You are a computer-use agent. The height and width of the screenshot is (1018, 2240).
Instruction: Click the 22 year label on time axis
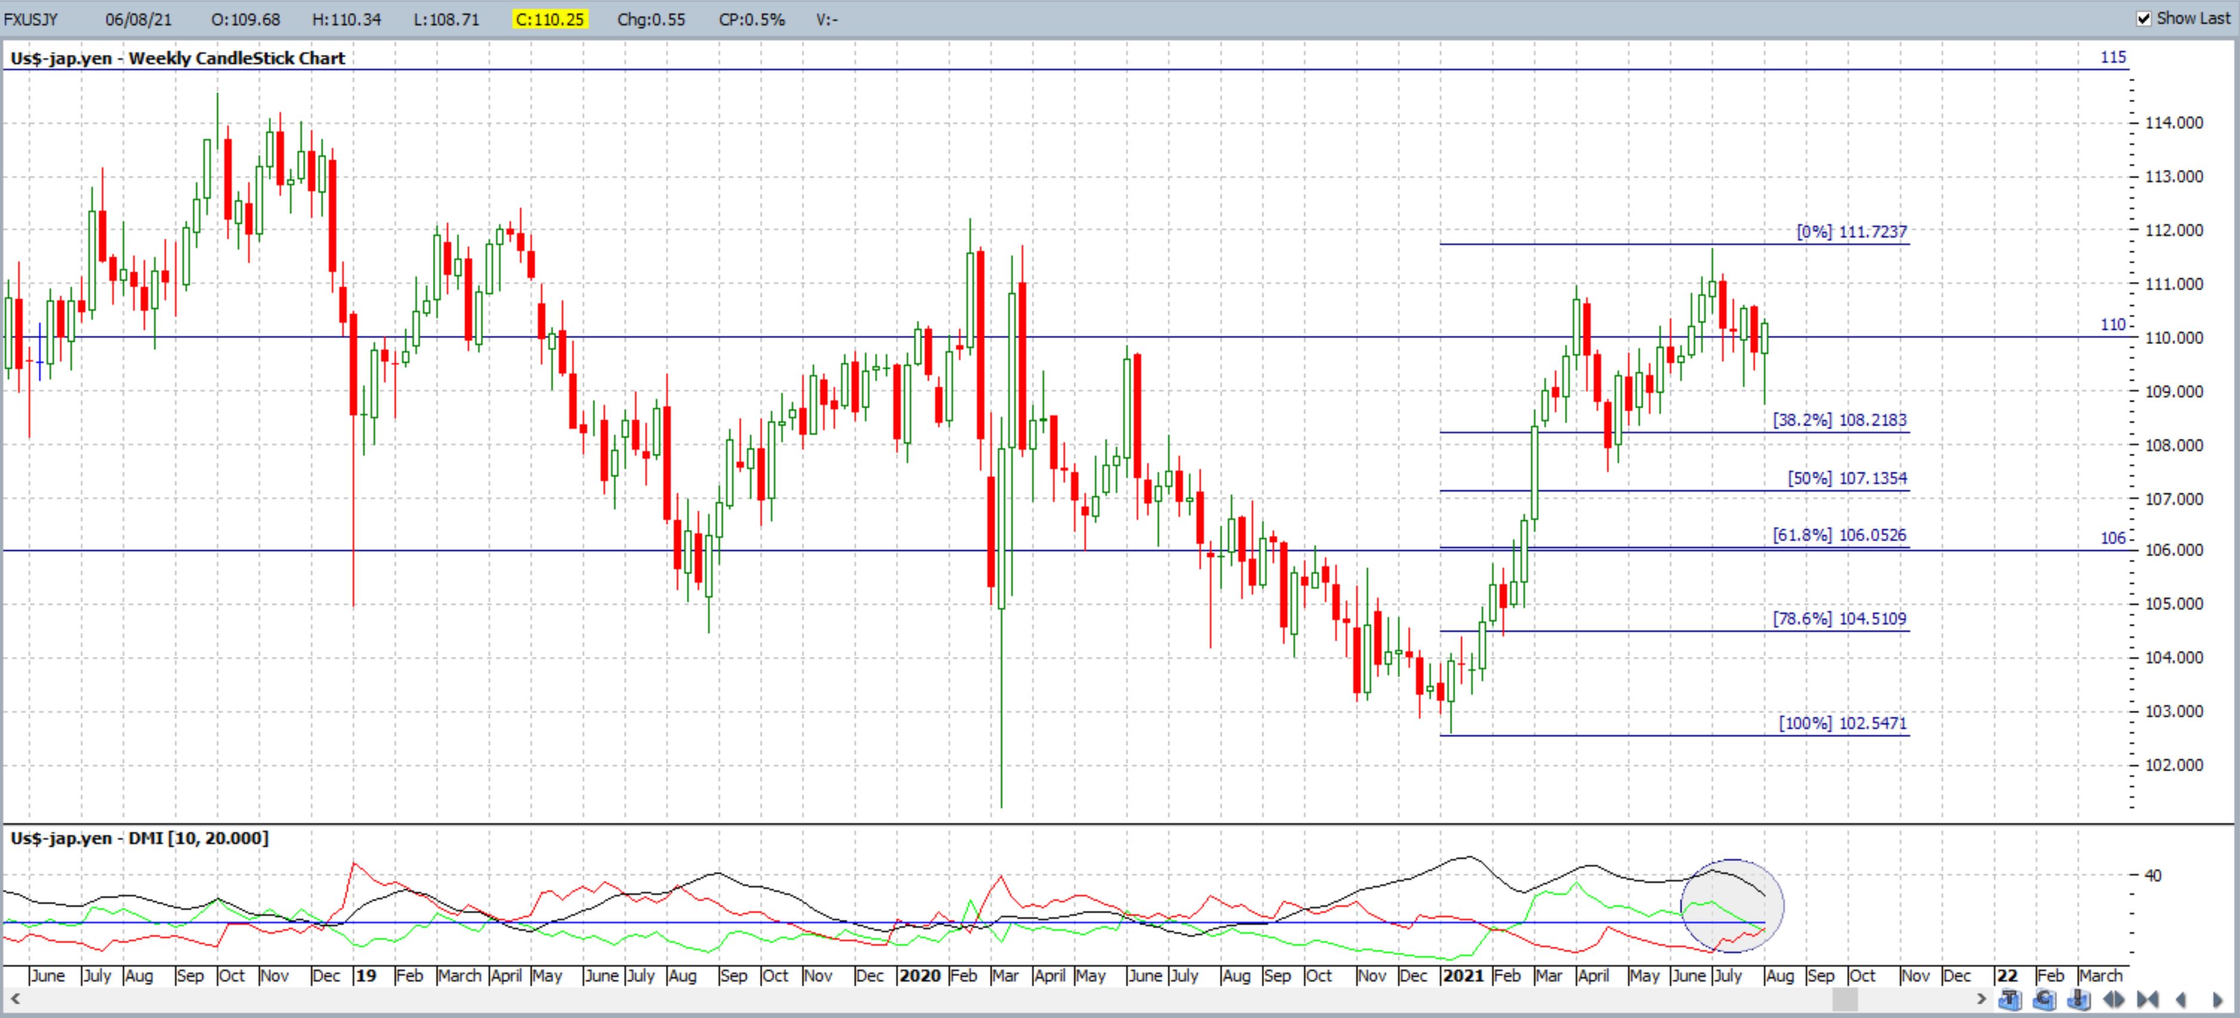point(2007,976)
